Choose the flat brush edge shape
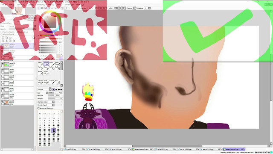Image resolution: width=273 pixels, height=154 pixels. tap(61, 89)
